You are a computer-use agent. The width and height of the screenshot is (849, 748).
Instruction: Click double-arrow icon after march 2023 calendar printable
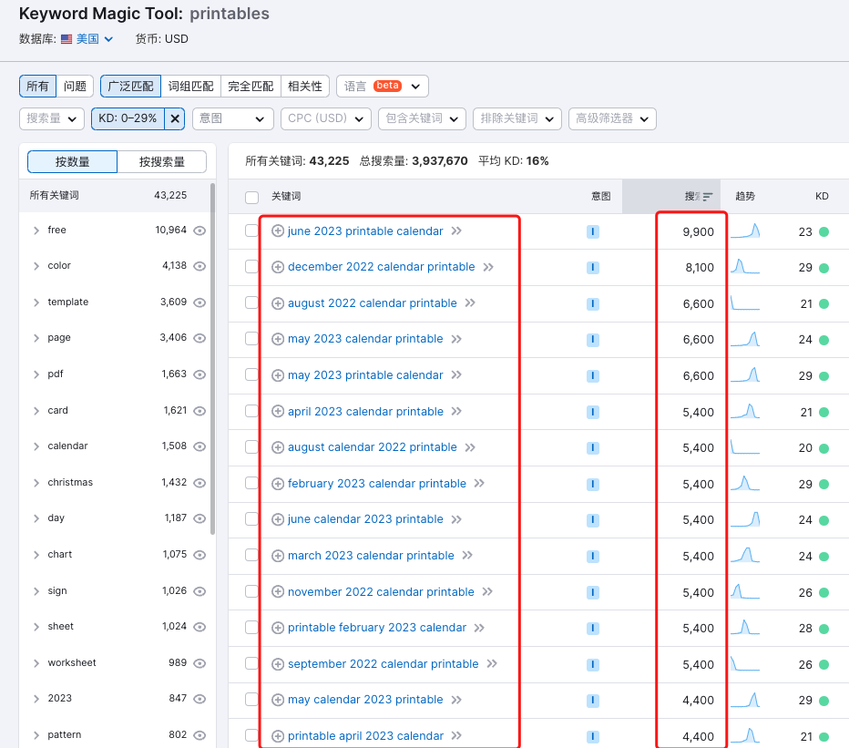[x=467, y=556]
